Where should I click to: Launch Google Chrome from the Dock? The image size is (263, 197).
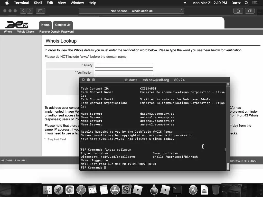click(70, 190)
